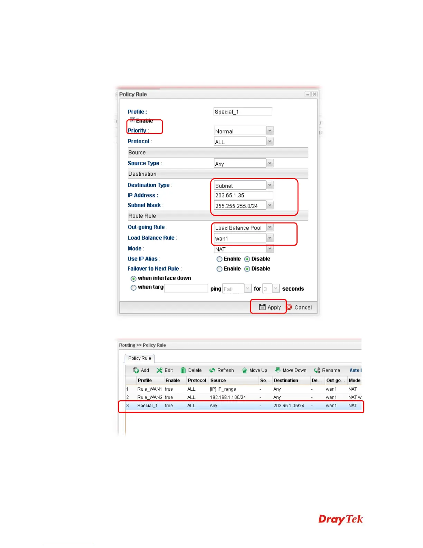
Task: Minimize the Policy Rule dialog
Action: (308, 94)
